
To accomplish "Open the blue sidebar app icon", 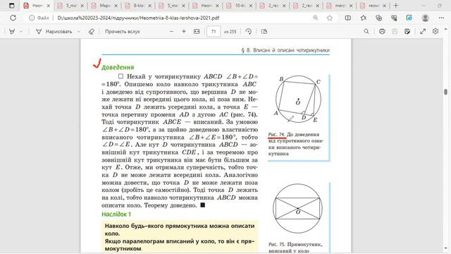I will click(x=409, y=18).
